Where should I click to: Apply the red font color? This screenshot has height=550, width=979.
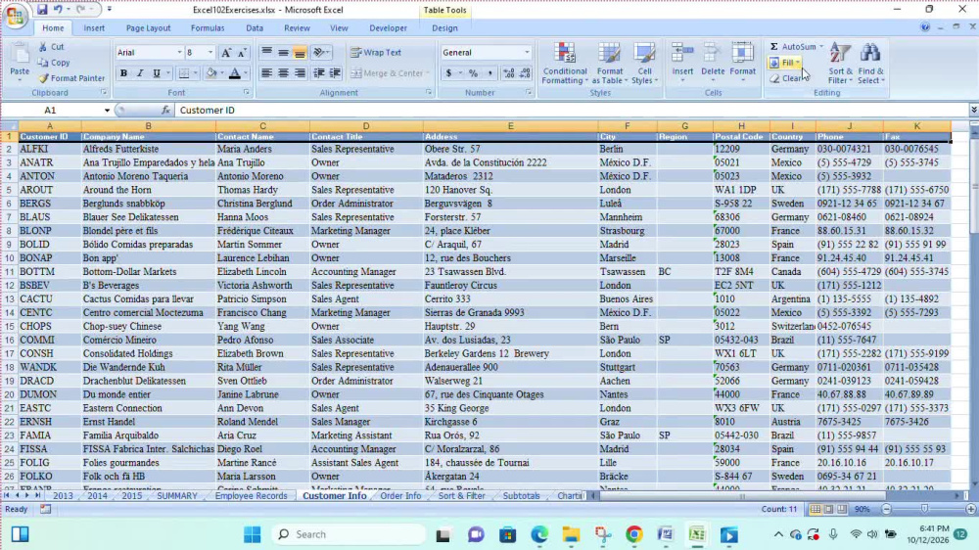(235, 73)
